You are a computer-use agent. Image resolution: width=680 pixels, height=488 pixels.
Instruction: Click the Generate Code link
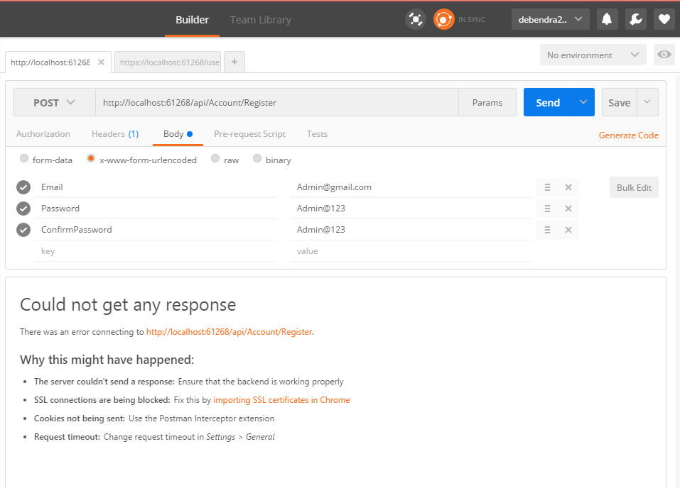(628, 135)
